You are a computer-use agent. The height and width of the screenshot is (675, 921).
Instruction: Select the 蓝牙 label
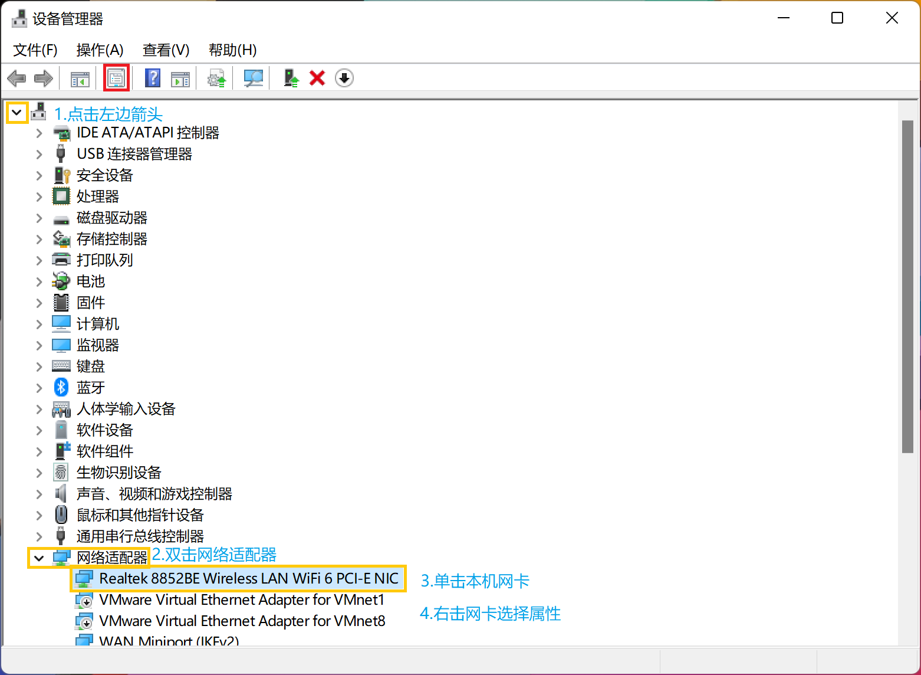pos(91,388)
